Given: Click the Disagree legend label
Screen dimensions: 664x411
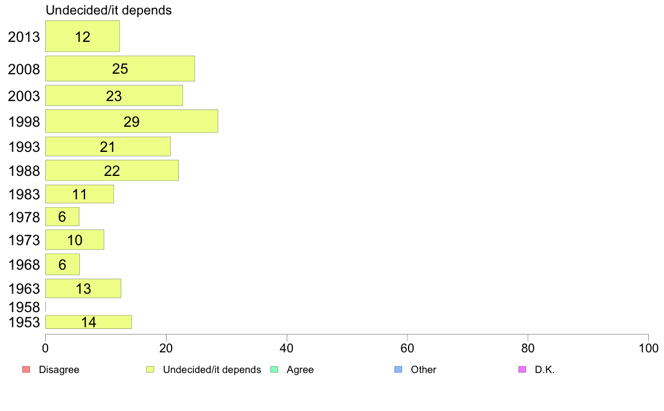Looking at the screenshot, I should point(59,370).
